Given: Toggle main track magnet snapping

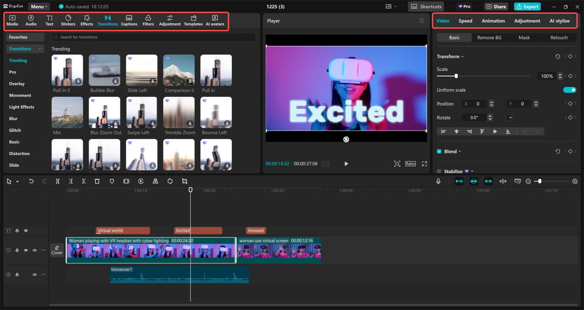Looking at the screenshot, I should click(x=459, y=181).
